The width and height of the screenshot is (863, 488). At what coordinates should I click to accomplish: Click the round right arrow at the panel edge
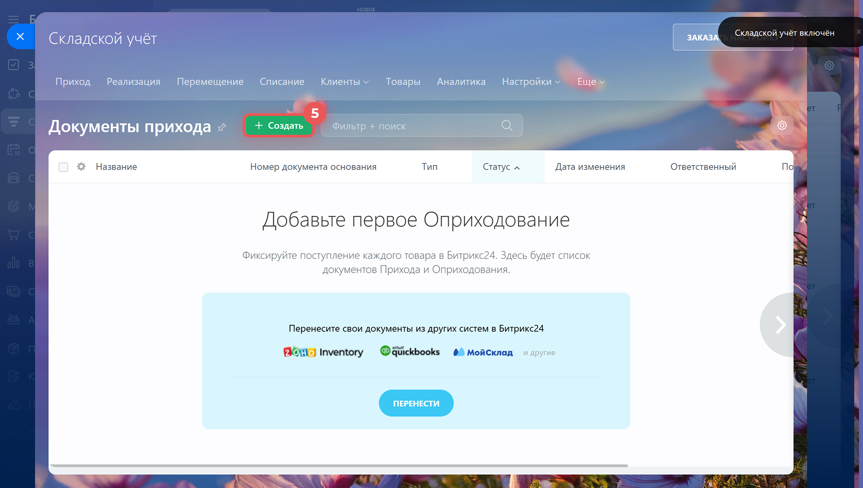point(780,324)
